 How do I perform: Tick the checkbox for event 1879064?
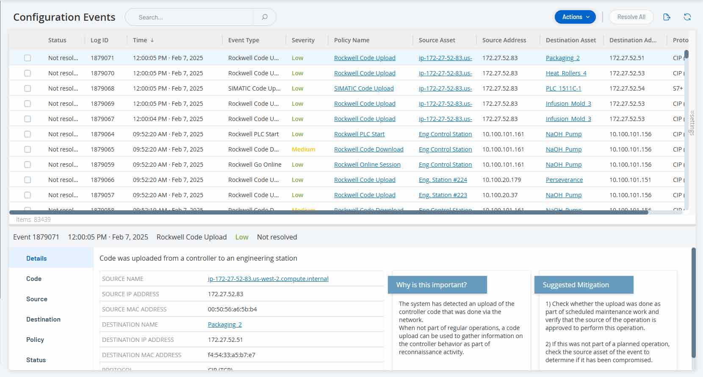point(28,134)
